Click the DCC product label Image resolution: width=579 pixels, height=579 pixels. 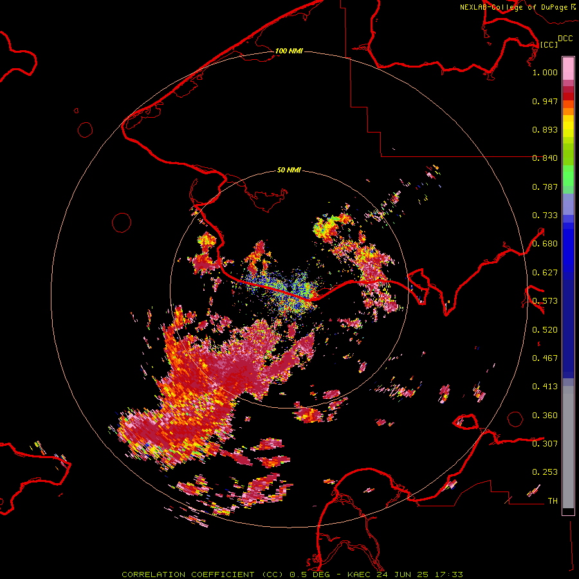tap(565, 38)
